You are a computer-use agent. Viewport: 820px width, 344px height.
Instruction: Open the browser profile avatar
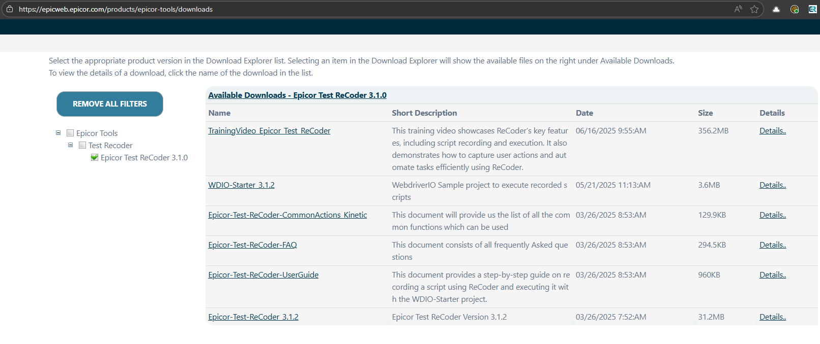coord(795,9)
